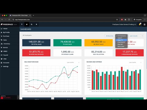This screenshot has width=147, height=110.
Task: Open the All Branches dropdown
Action: [x=110, y=36]
